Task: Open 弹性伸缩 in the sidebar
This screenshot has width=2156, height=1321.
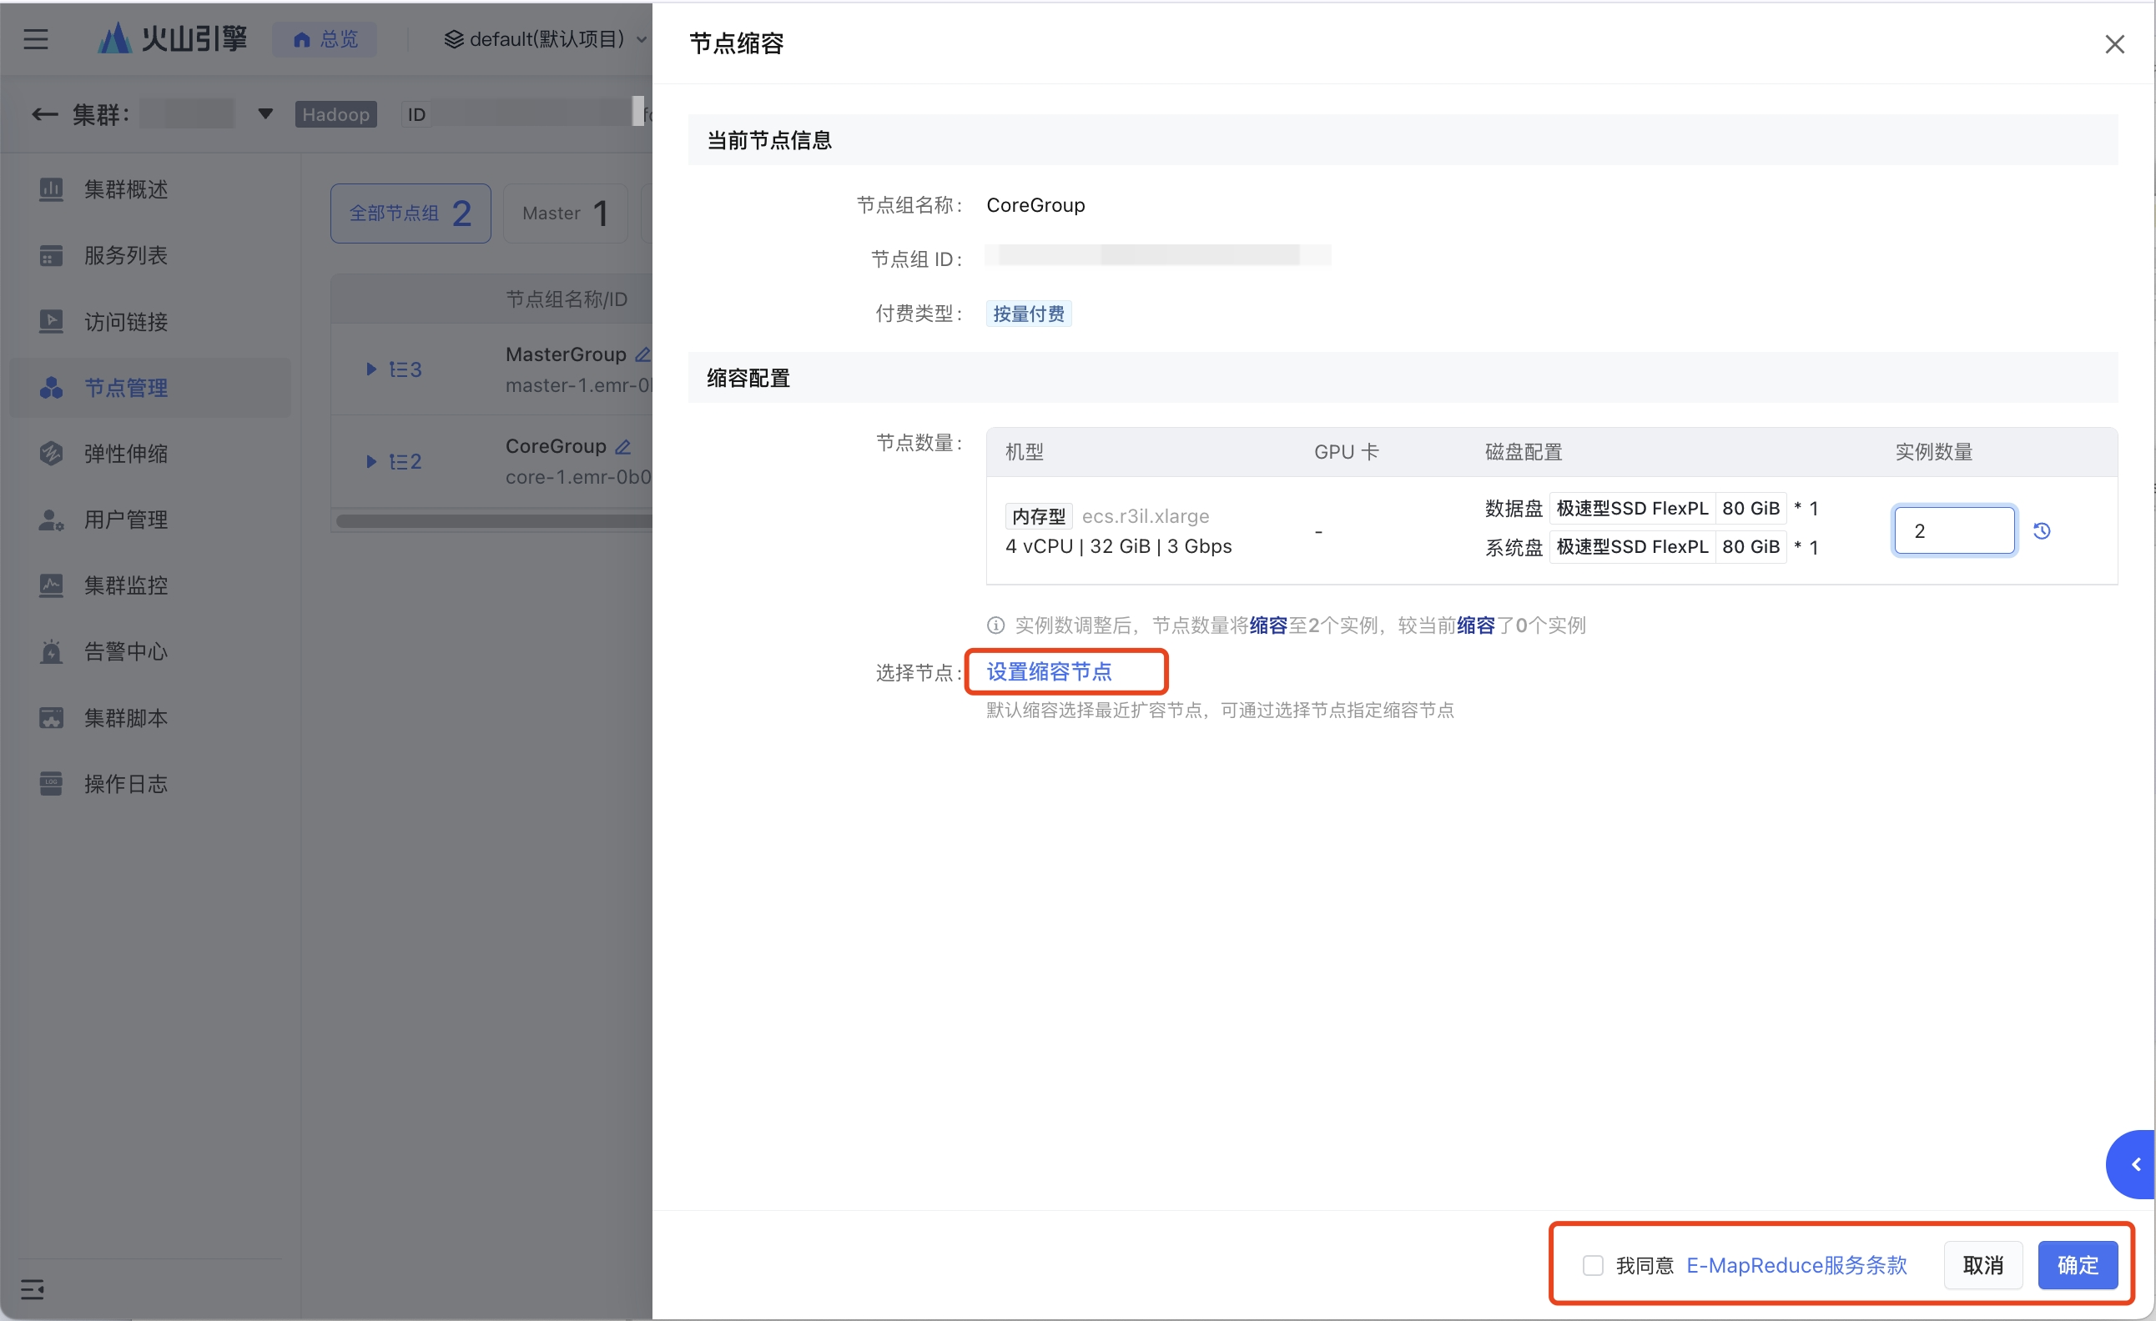Action: point(125,453)
